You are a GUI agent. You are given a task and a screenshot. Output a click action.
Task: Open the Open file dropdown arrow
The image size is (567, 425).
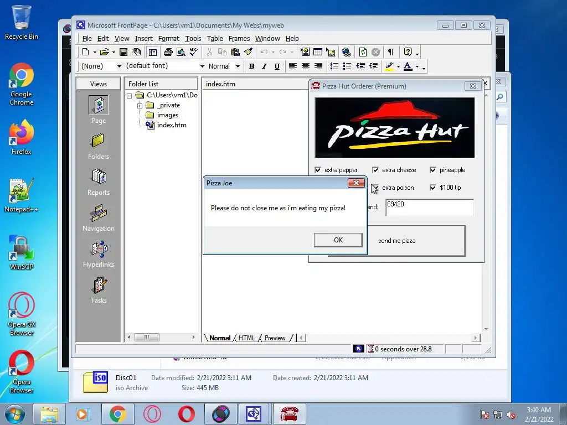pyautogui.click(x=114, y=53)
